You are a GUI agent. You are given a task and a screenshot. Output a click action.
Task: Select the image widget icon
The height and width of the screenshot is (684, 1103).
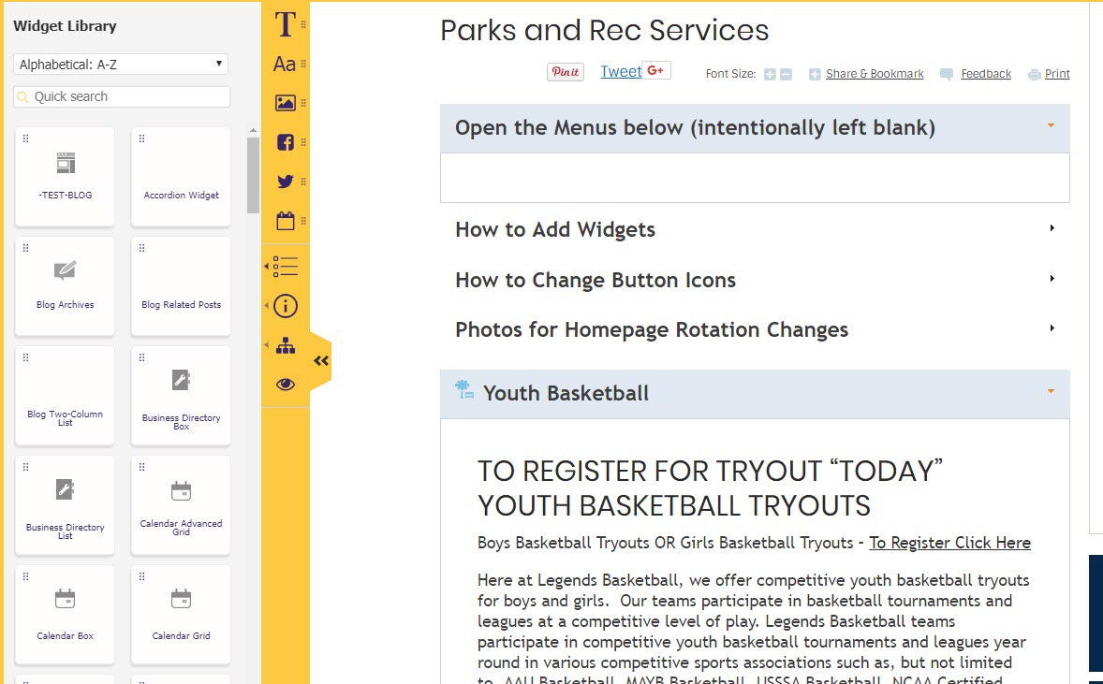[286, 103]
